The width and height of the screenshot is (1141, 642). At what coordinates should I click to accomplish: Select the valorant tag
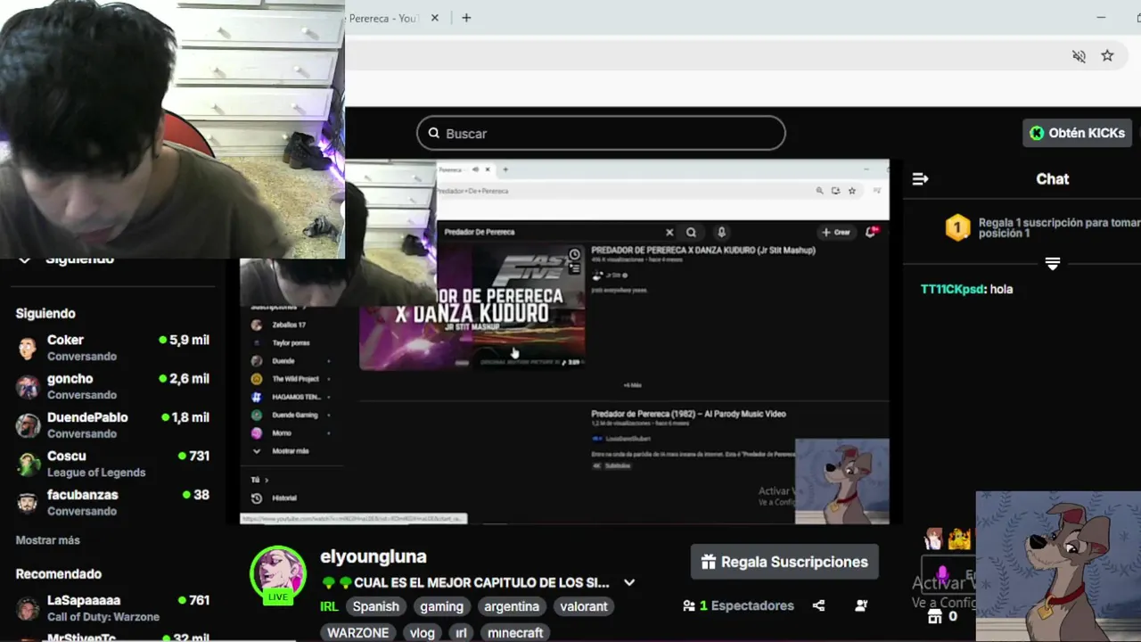[584, 606]
